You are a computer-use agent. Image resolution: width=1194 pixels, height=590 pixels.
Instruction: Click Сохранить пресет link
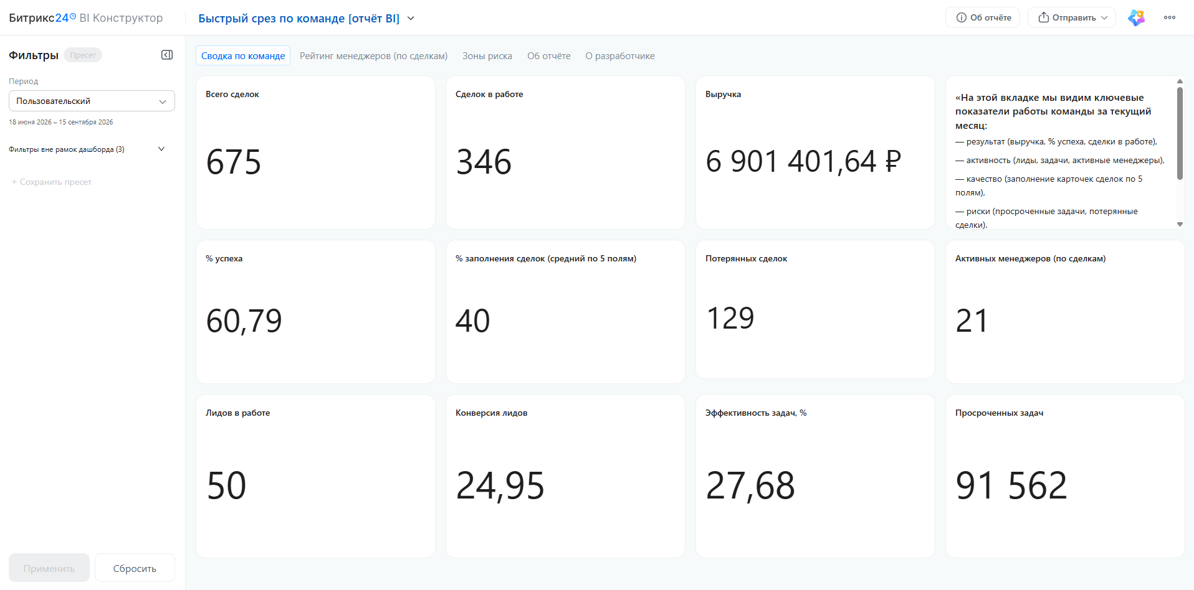coord(51,182)
